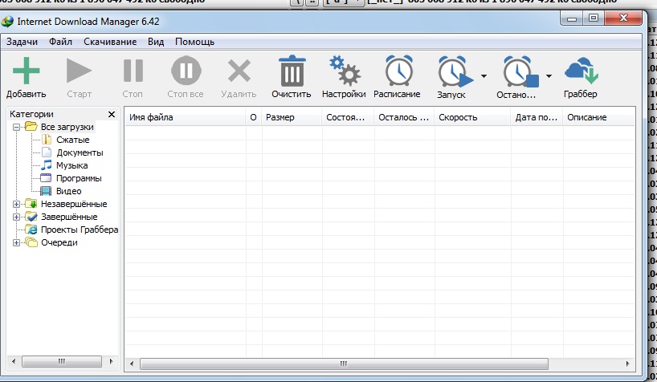Screen dimensions: 657x382
Task: Sort by Осталось column header
Action: pos(404,117)
